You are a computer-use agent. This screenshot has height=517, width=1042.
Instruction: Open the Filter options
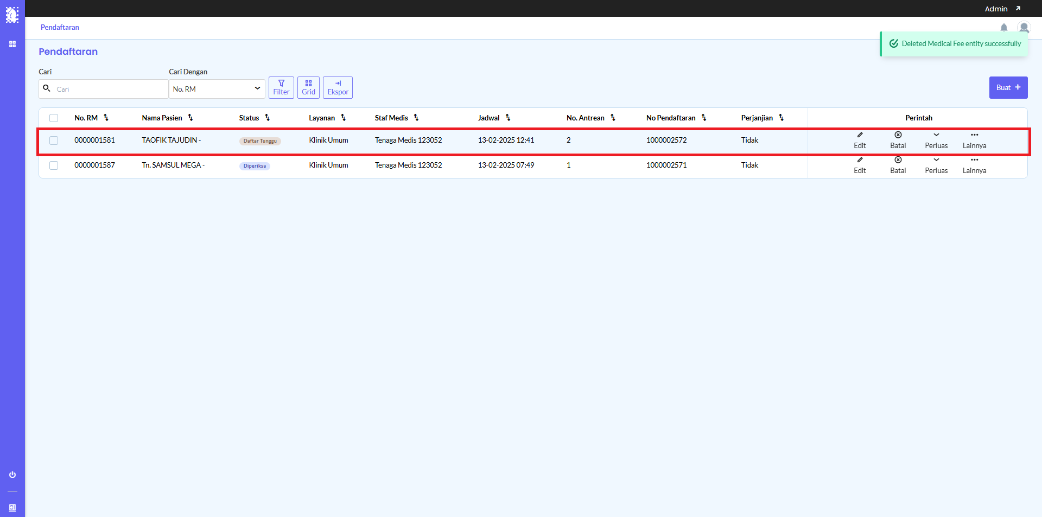pyautogui.click(x=281, y=87)
